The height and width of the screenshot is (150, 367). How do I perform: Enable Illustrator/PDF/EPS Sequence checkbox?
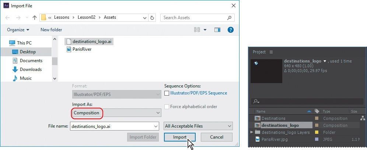tap(167, 93)
